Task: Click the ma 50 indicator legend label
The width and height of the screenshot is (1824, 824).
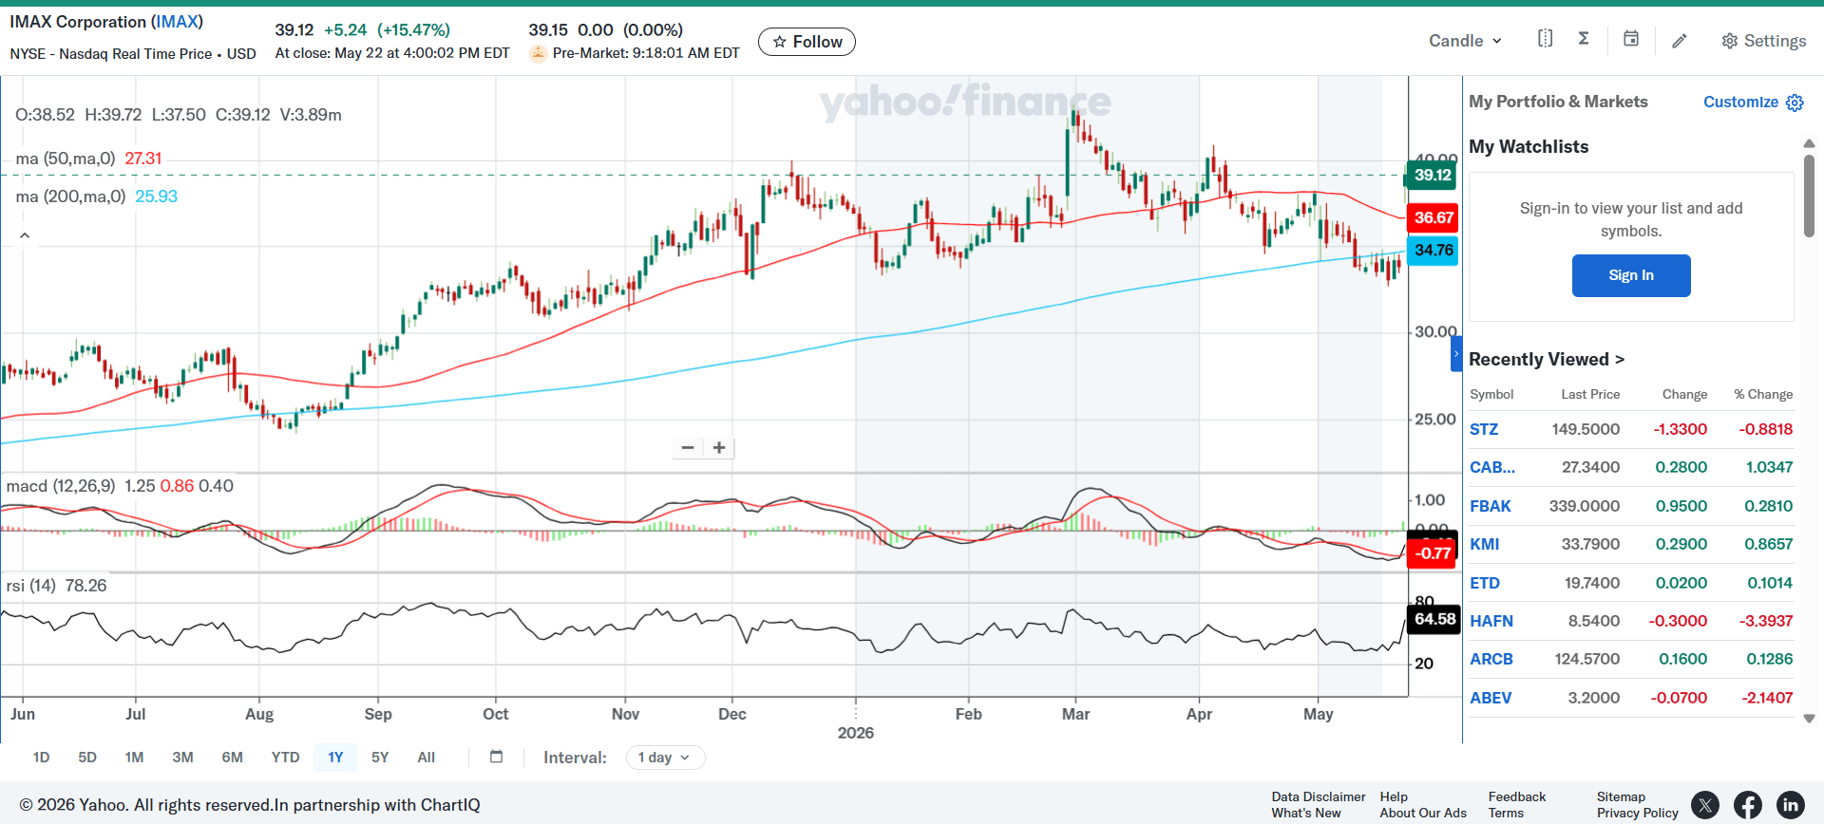Action: coord(66,159)
